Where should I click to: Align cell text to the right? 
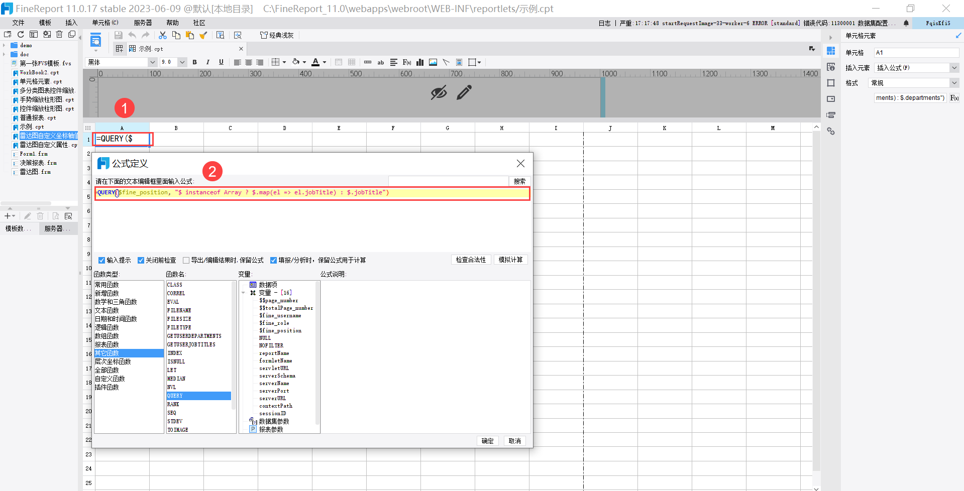tap(260, 62)
